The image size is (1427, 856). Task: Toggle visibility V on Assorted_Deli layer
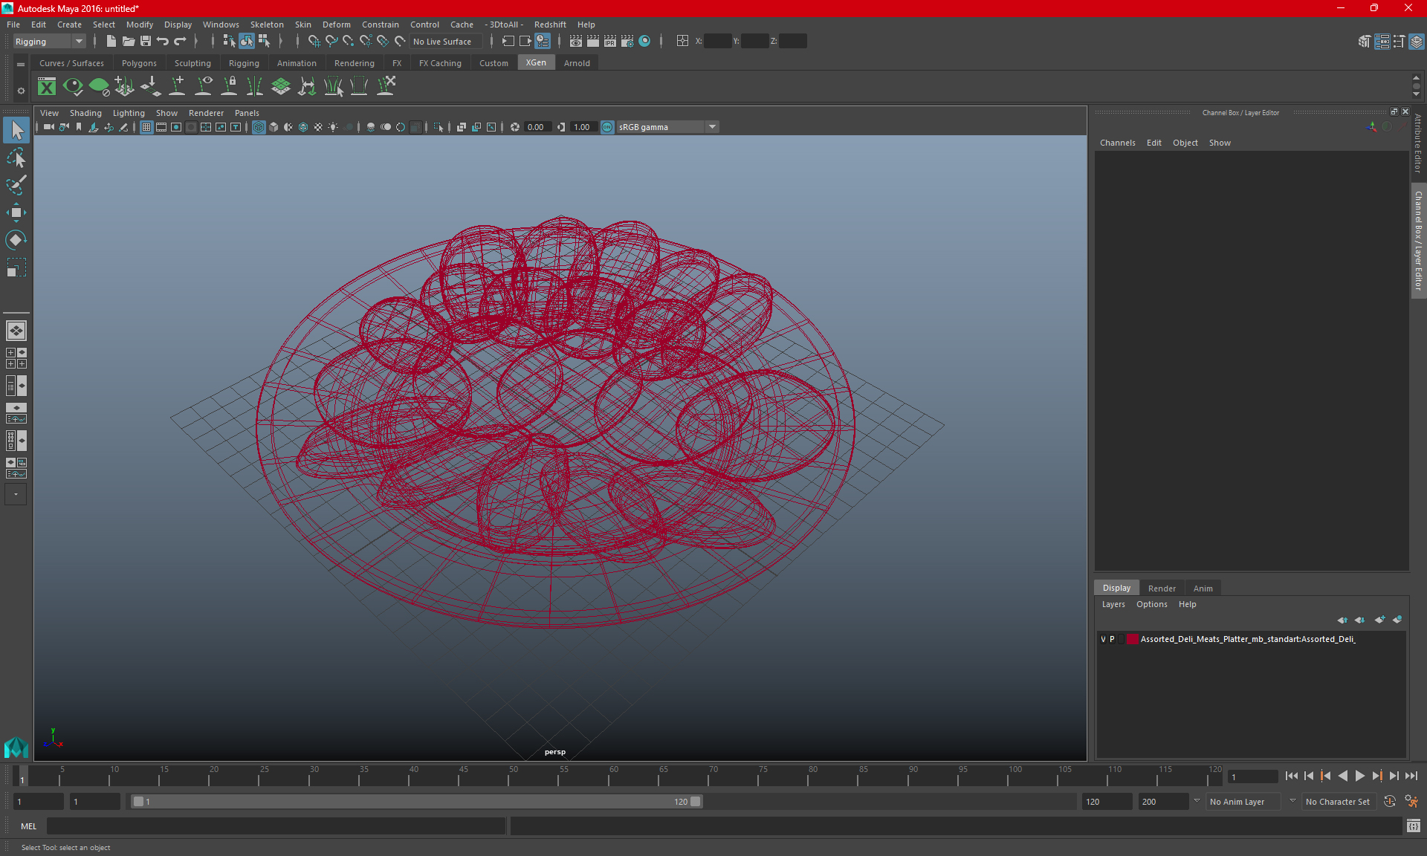click(1104, 639)
